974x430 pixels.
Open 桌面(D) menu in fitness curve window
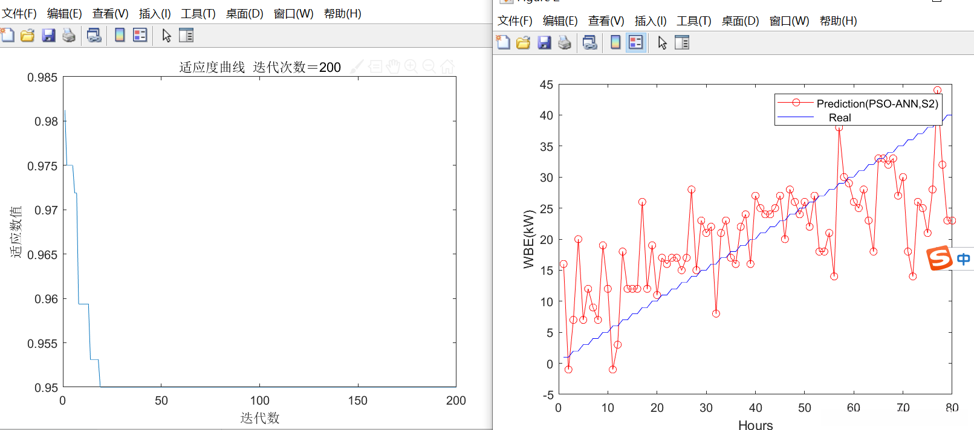[244, 13]
